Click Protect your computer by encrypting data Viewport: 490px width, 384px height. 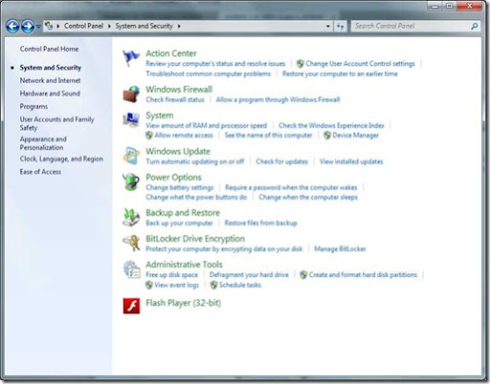click(x=224, y=249)
